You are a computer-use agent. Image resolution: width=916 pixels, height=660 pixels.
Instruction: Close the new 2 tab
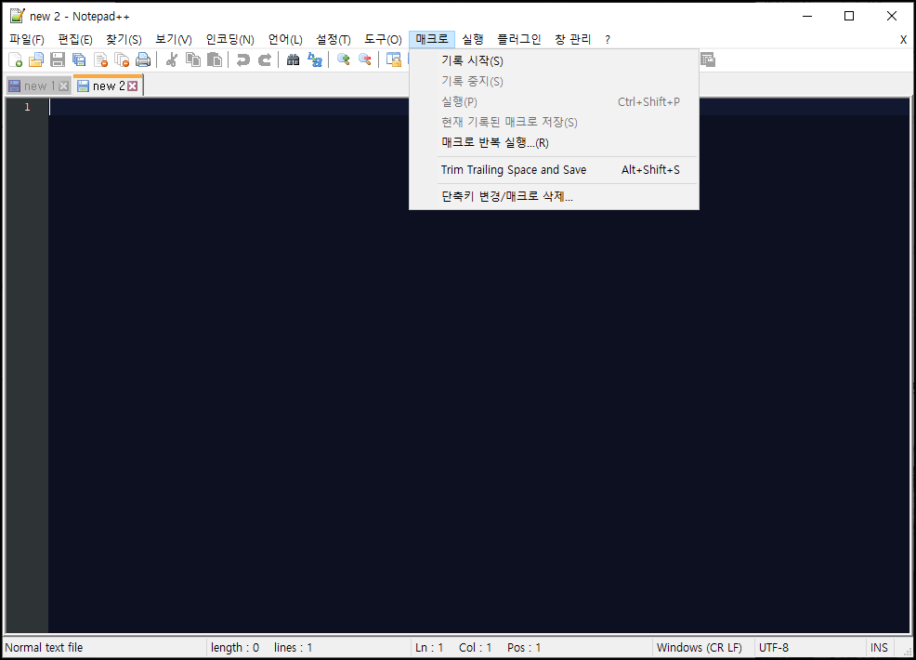pyautogui.click(x=133, y=86)
